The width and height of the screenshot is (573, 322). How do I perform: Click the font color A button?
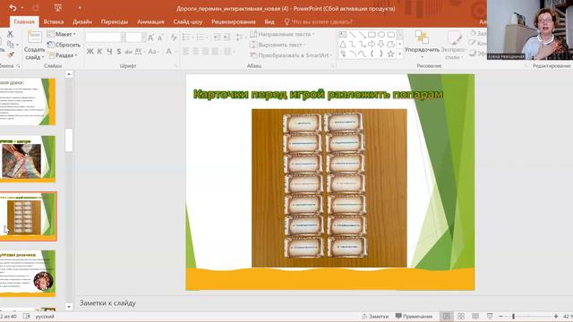168,52
